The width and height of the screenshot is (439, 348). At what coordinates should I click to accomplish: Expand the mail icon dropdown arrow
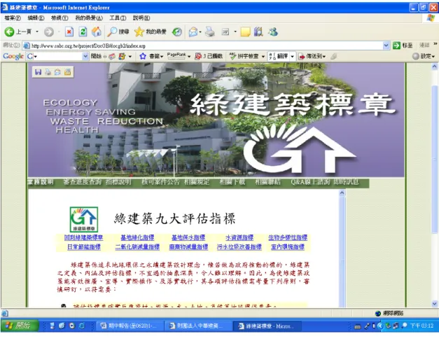200,32
